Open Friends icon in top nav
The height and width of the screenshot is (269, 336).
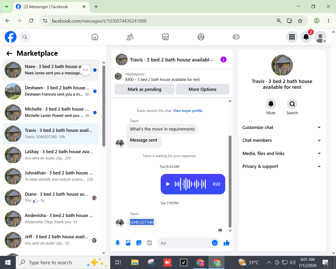[130, 37]
